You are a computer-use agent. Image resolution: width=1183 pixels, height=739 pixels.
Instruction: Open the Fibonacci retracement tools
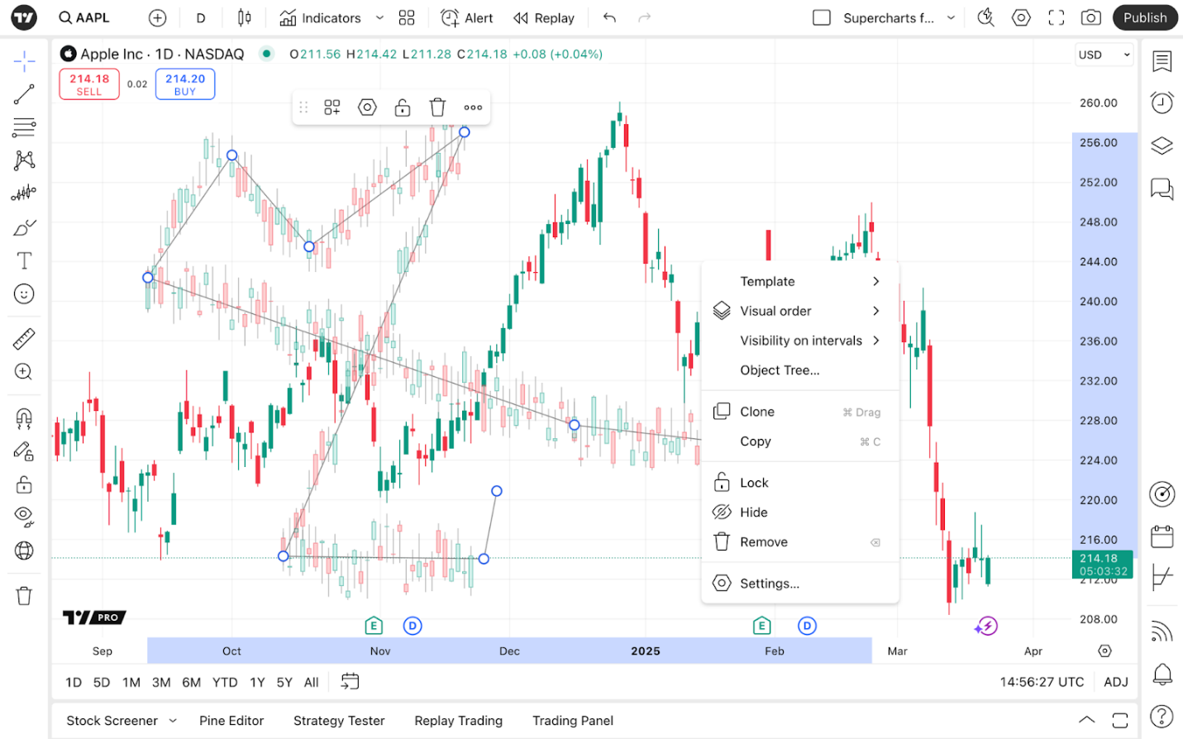[24, 127]
